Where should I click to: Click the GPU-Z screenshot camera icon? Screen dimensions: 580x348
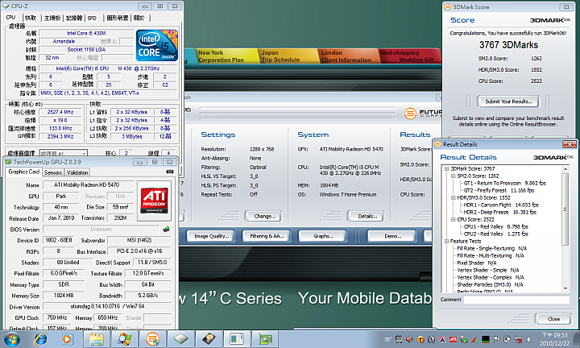click(x=170, y=172)
